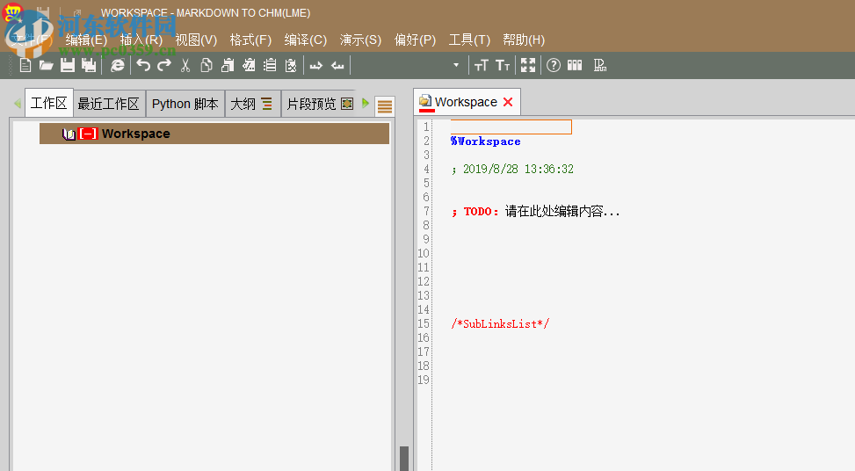Screen dimensions: 855x471
Task: Open the 工具(T) menu
Action: (469, 40)
